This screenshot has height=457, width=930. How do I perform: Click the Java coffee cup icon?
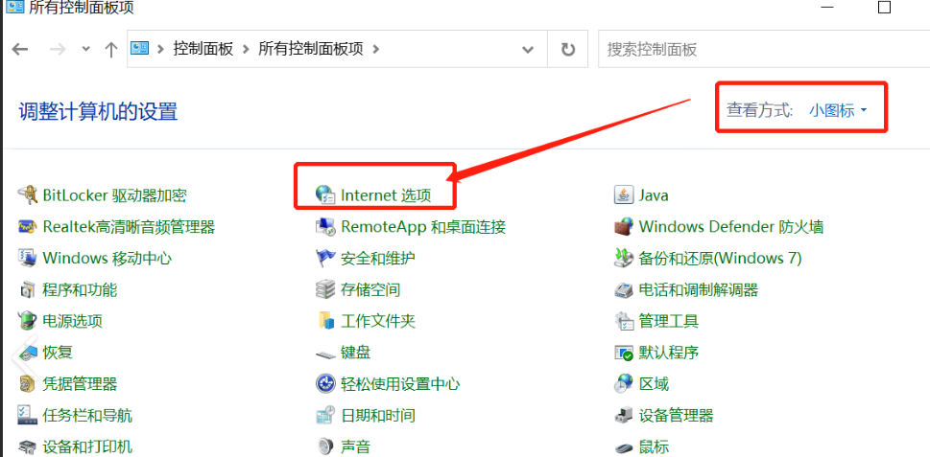623,194
